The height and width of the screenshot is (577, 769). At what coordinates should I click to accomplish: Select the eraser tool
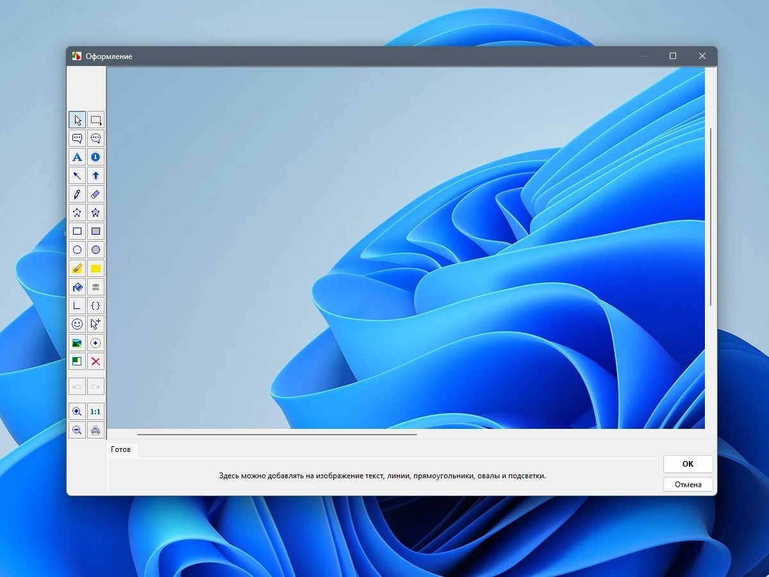[95, 194]
